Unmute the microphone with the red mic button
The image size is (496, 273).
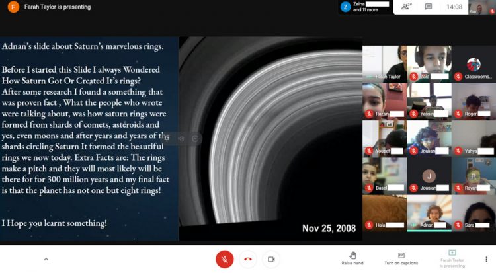pos(224,259)
